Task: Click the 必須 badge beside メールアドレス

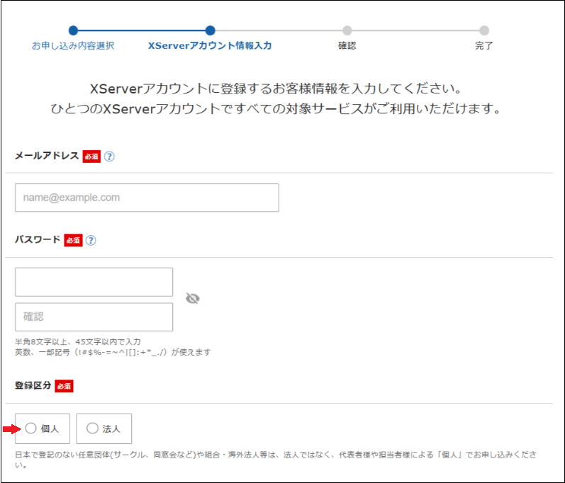Action: pos(91,157)
